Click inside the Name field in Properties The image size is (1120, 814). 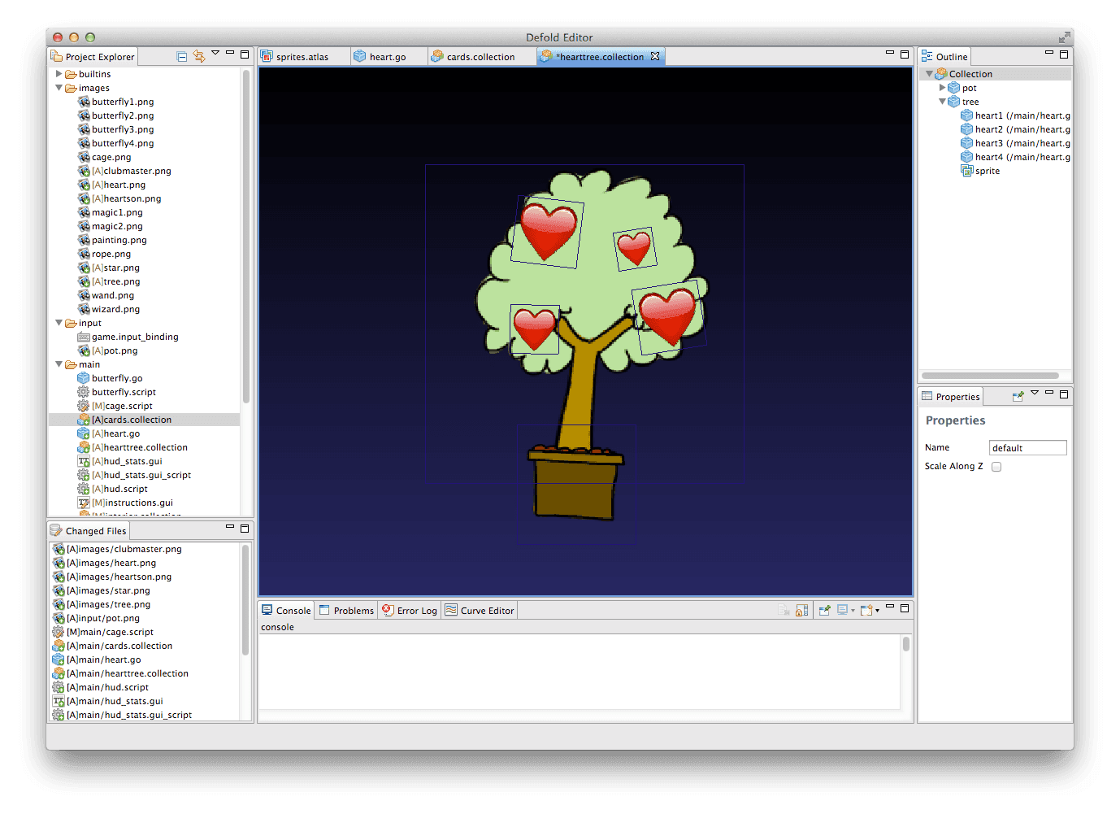click(1027, 447)
